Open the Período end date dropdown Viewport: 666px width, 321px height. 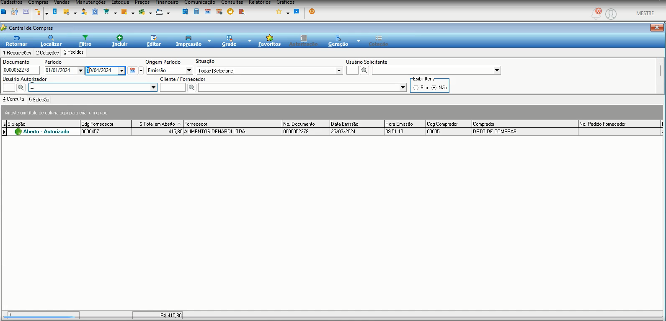pos(121,70)
